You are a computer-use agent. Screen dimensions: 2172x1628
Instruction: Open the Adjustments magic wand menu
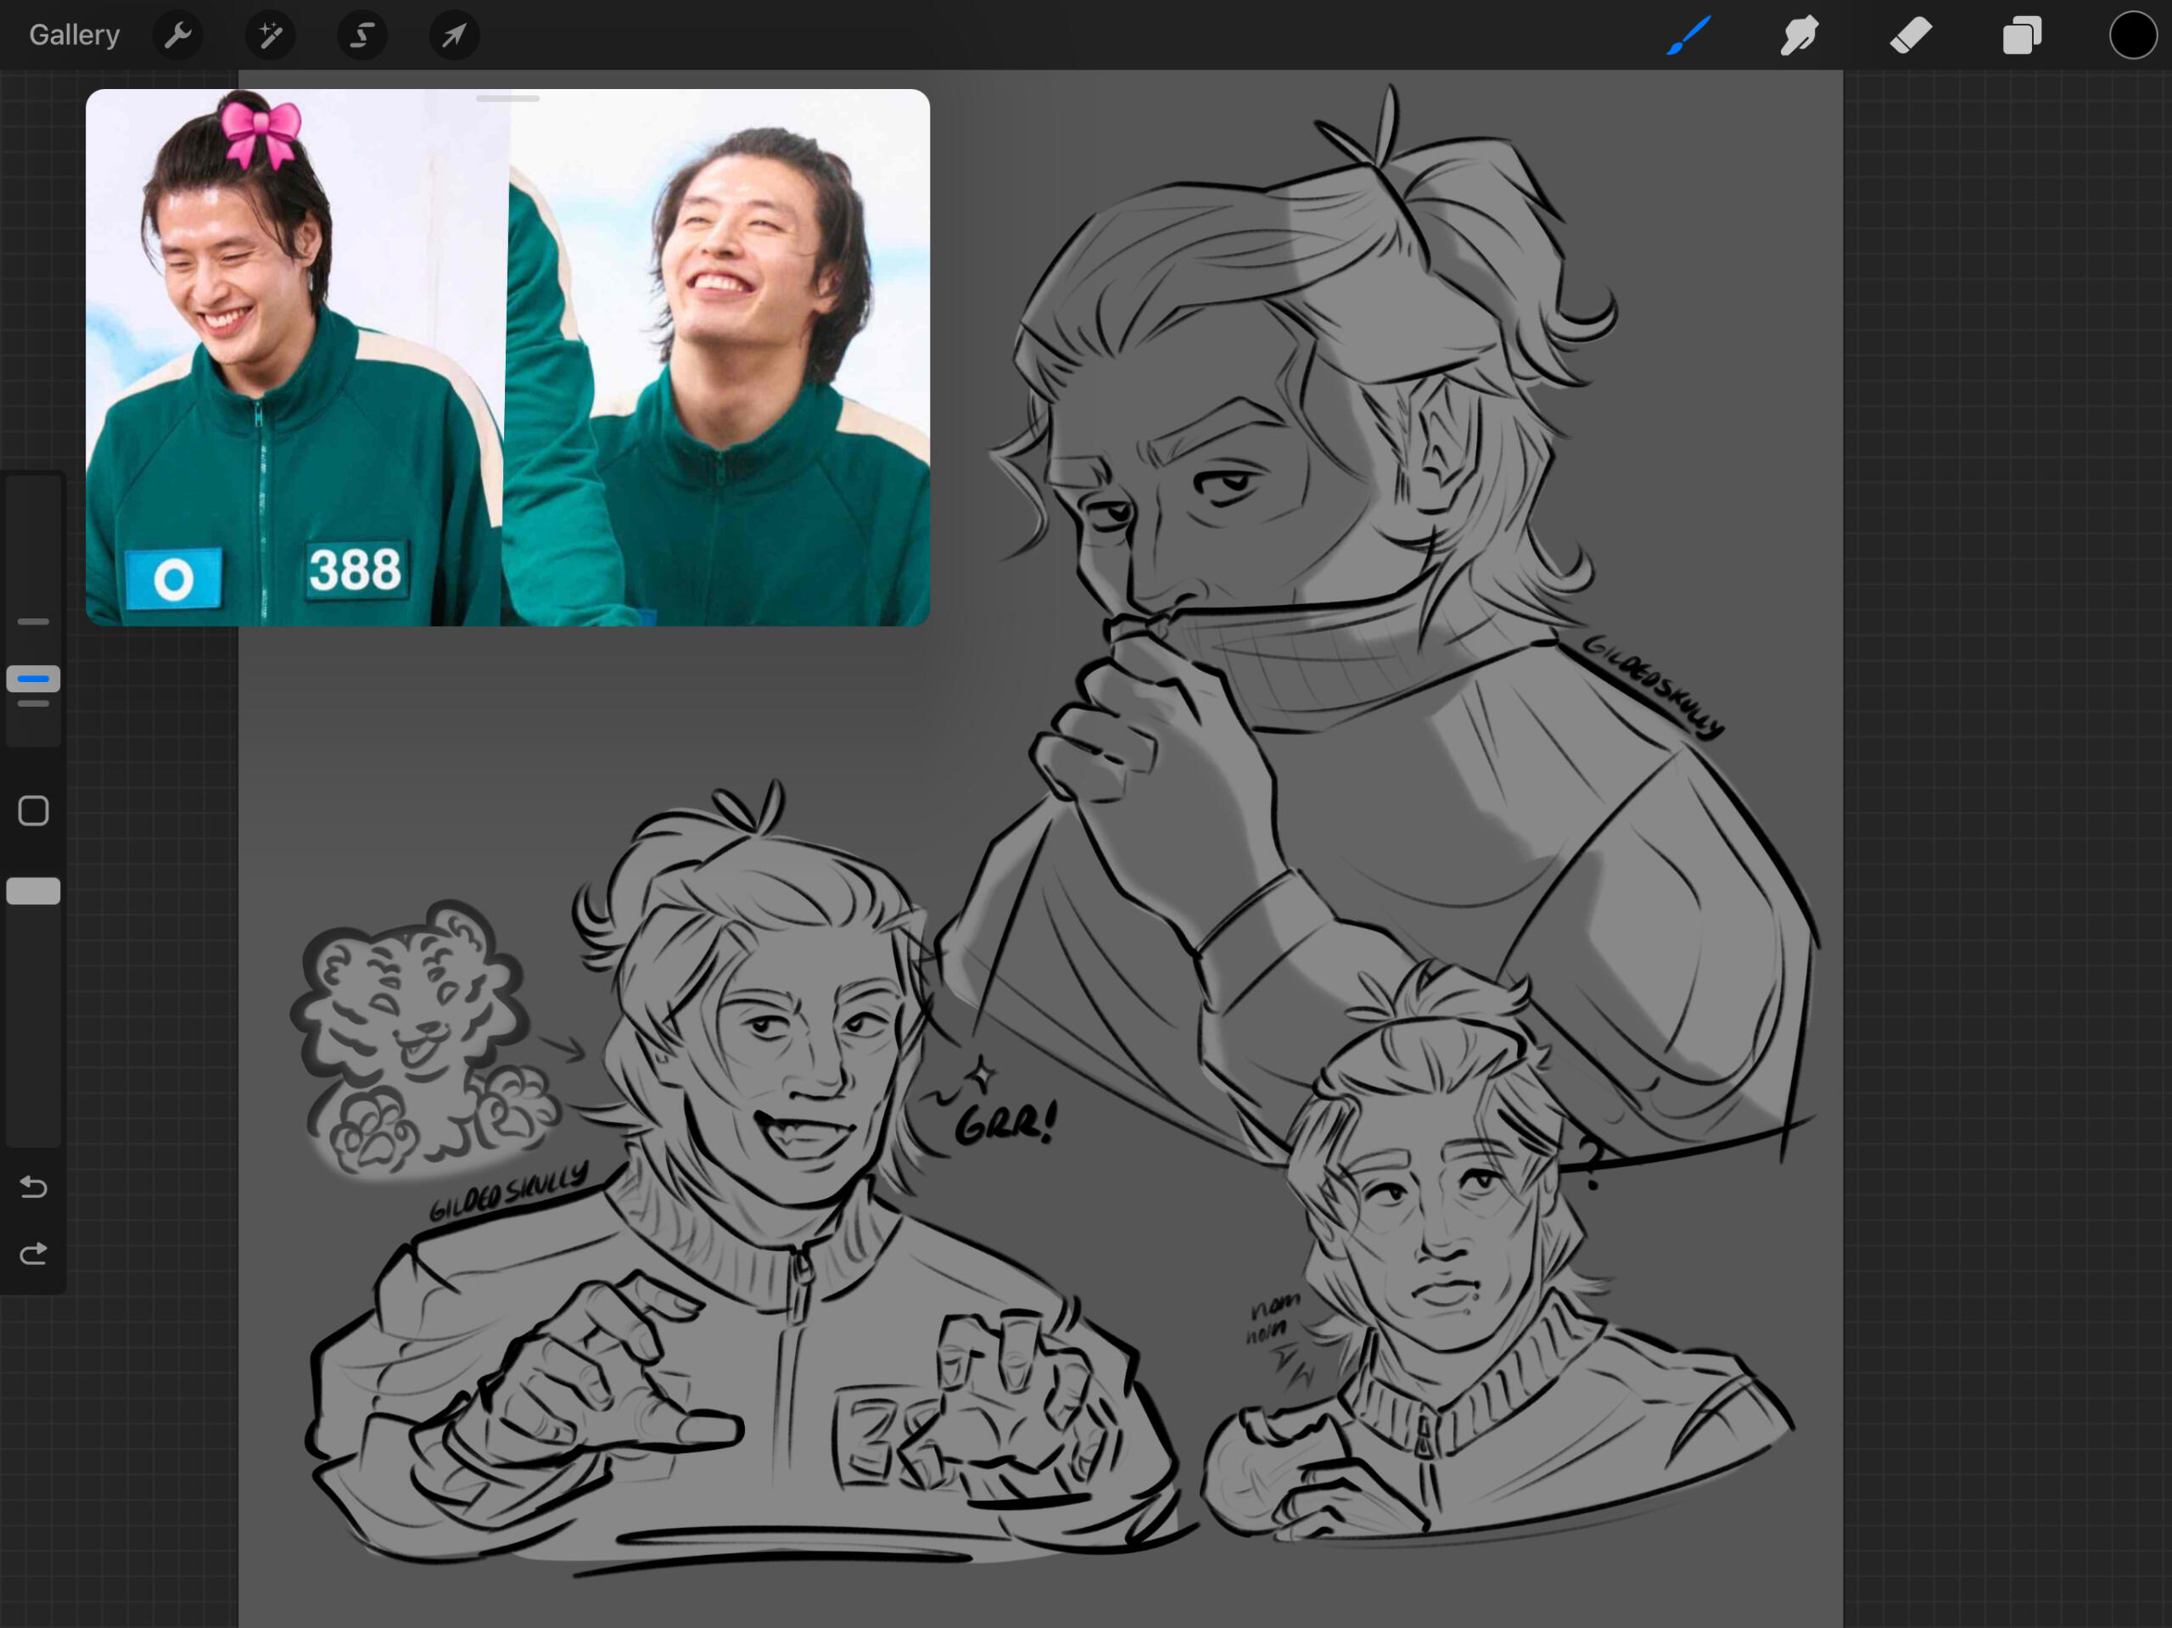[270, 36]
